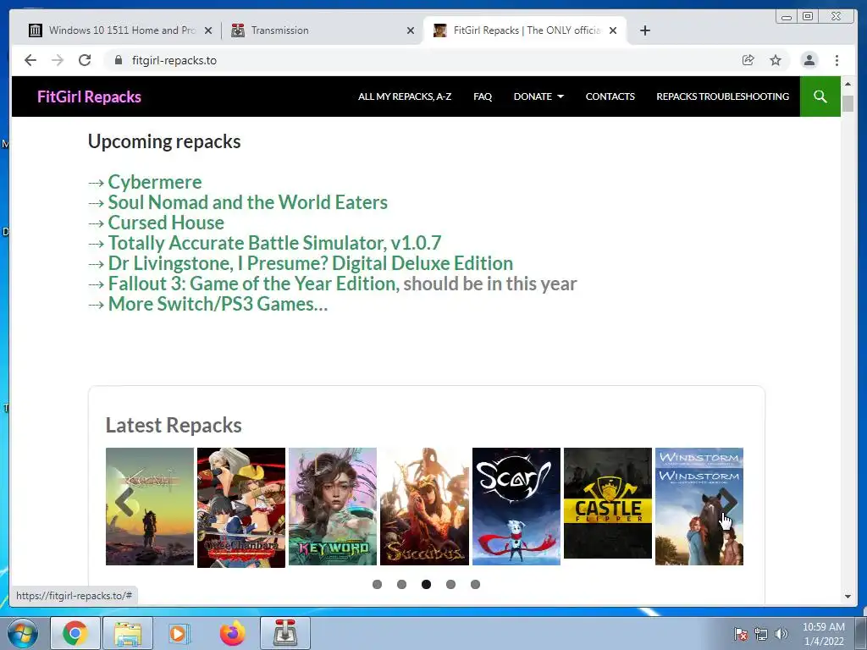Open the Dr Livingstone, I Presume? Digital Deluxe Edition link
The image size is (867, 650).
click(x=310, y=264)
